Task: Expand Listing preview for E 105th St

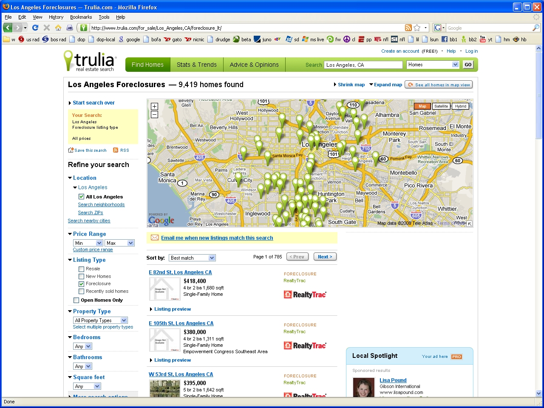Action: [170, 360]
